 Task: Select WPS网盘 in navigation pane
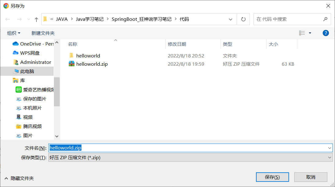tap(26, 53)
